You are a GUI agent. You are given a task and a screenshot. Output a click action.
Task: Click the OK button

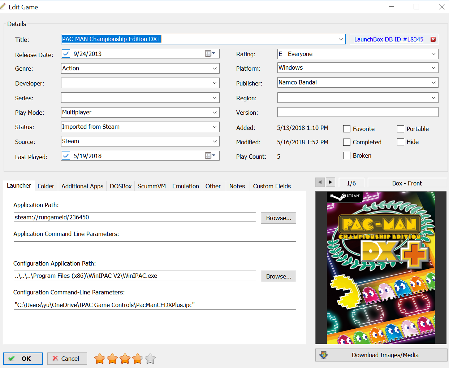[x=23, y=359]
